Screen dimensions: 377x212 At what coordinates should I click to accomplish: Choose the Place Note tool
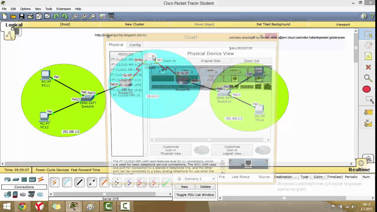coord(368,56)
